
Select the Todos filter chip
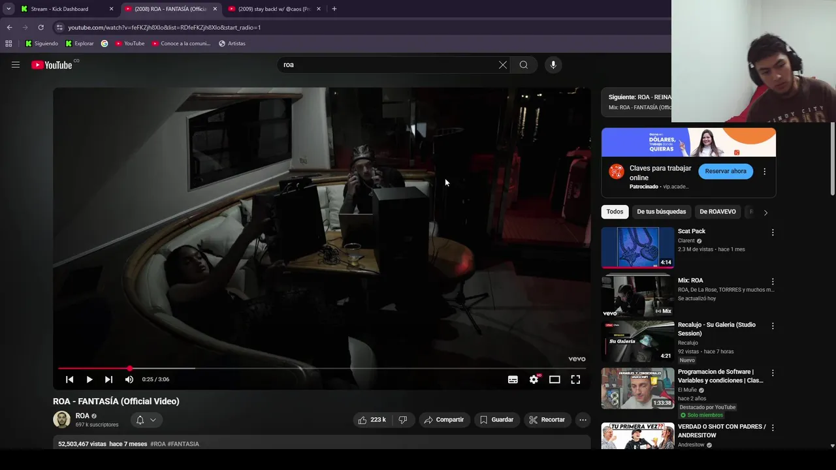pyautogui.click(x=615, y=211)
